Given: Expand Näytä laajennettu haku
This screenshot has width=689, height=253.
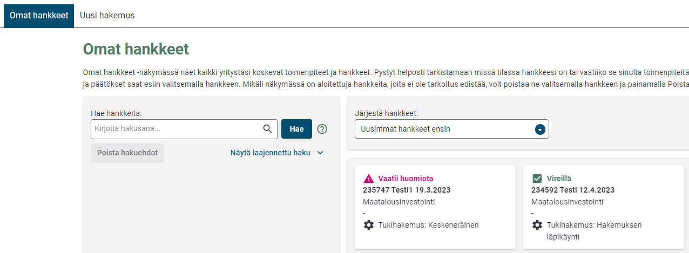Looking at the screenshot, I should click(x=277, y=153).
